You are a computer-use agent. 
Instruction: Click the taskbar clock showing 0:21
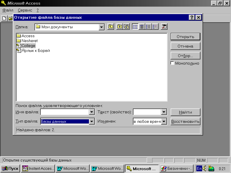[222, 169]
